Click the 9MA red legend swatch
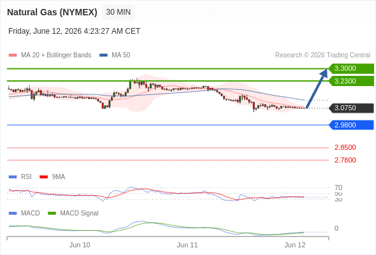The width and height of the screenshot is (376, 255). [x=43, y=177]
